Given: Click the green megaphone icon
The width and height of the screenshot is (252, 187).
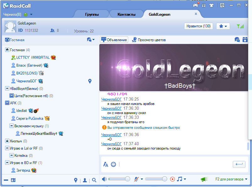Looking at the screenshot, I should [204, 179].
